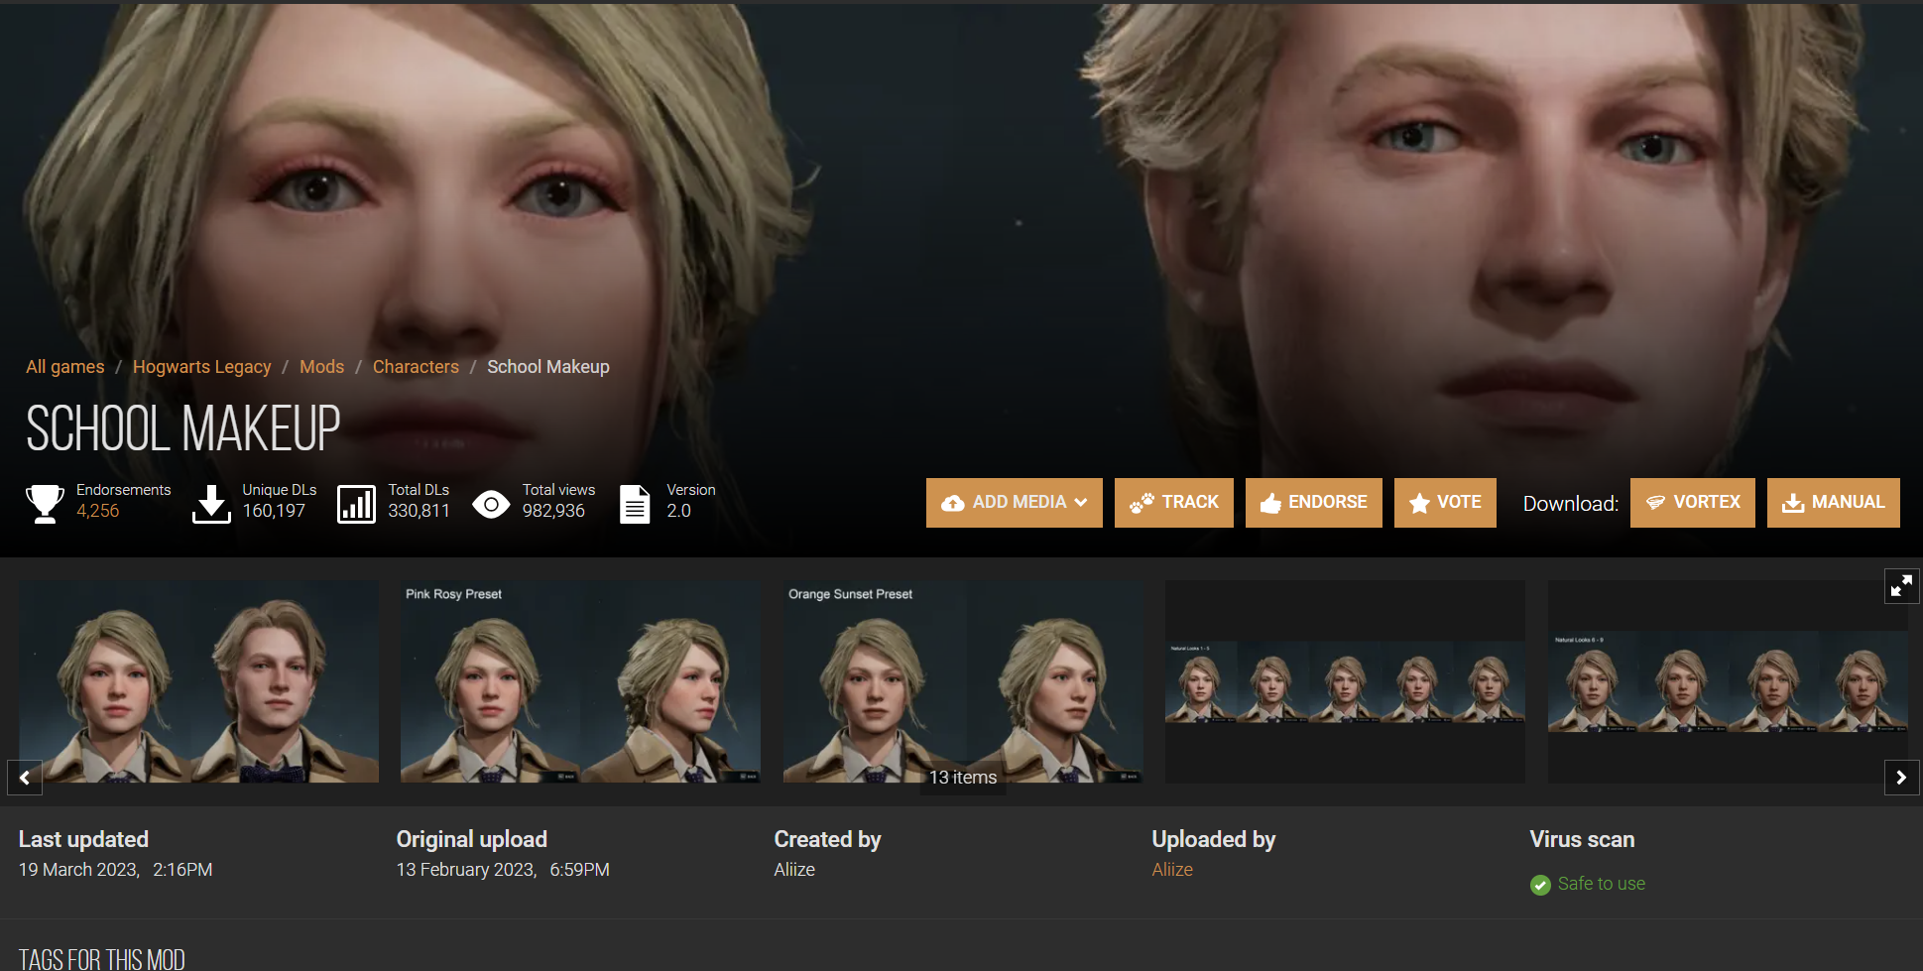Select the Safe to use virus scan text
Viewport: 1923px width, 971px height.
tap(1602, 884)
